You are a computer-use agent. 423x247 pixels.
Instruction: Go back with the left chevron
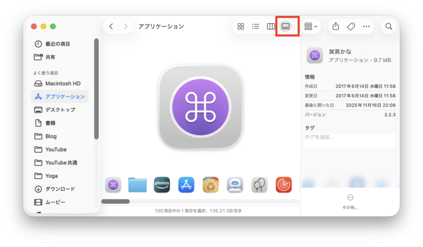tap(111, 26)
